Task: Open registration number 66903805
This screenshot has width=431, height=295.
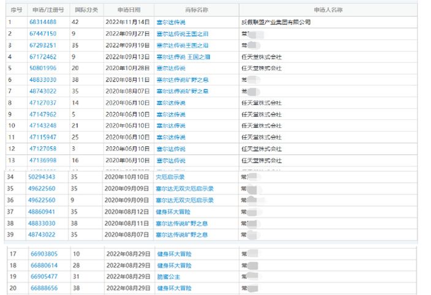Action: pyautogui.click(x=44, y=254)
